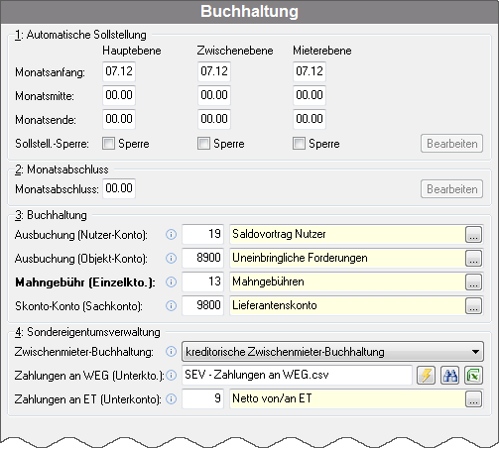
Task: Click Monatsanfang field under Hauptebene
Action: click(x=119, y=71)
